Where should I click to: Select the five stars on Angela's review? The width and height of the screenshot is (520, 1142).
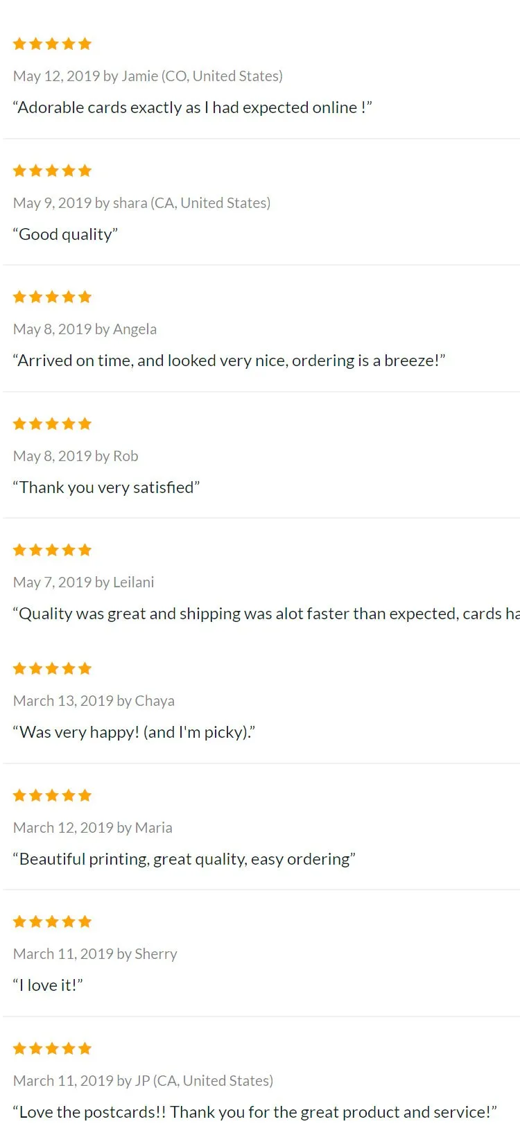point(53,297)
